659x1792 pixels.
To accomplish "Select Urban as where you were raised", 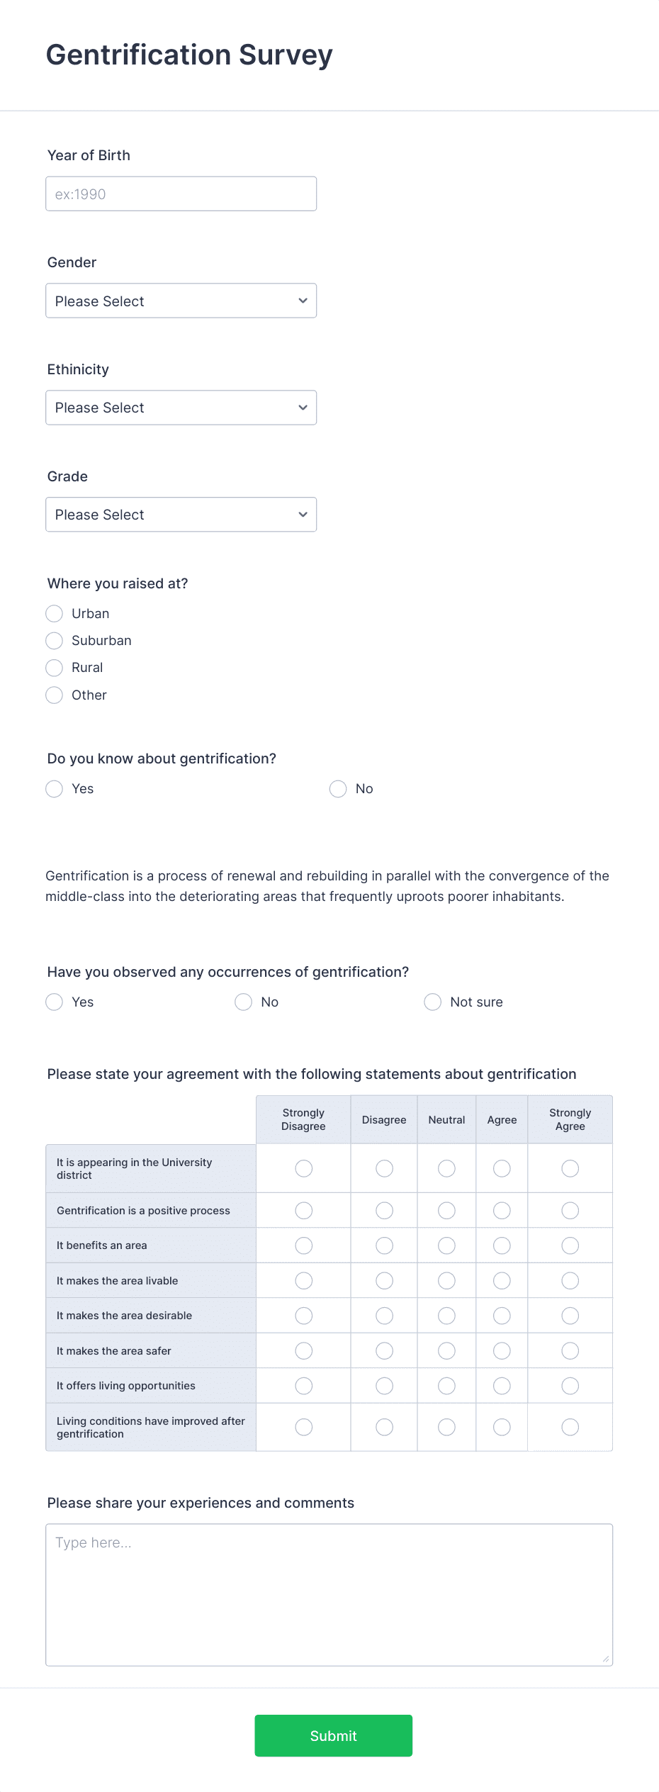I will [x=55, y=613].
